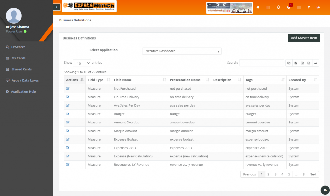Go to page 8

[x=304, y=174]
